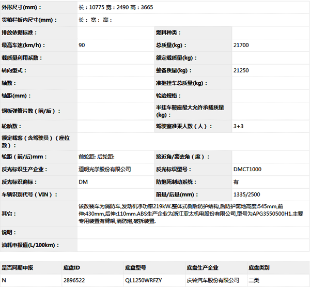The width and height of the screenshot is (310, 287).
Task: Click front/rear overhang value 1335/2500
Action: [247, 194]
